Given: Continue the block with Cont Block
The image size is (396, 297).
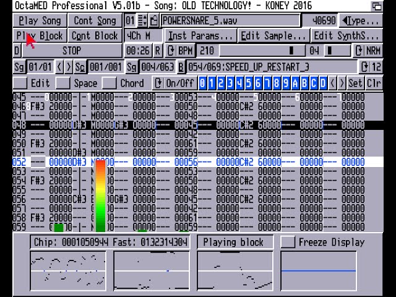Looking at the screenshot, I should point(95,36).
